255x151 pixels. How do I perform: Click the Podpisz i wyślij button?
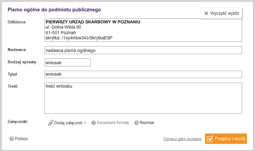coord(226,139)
